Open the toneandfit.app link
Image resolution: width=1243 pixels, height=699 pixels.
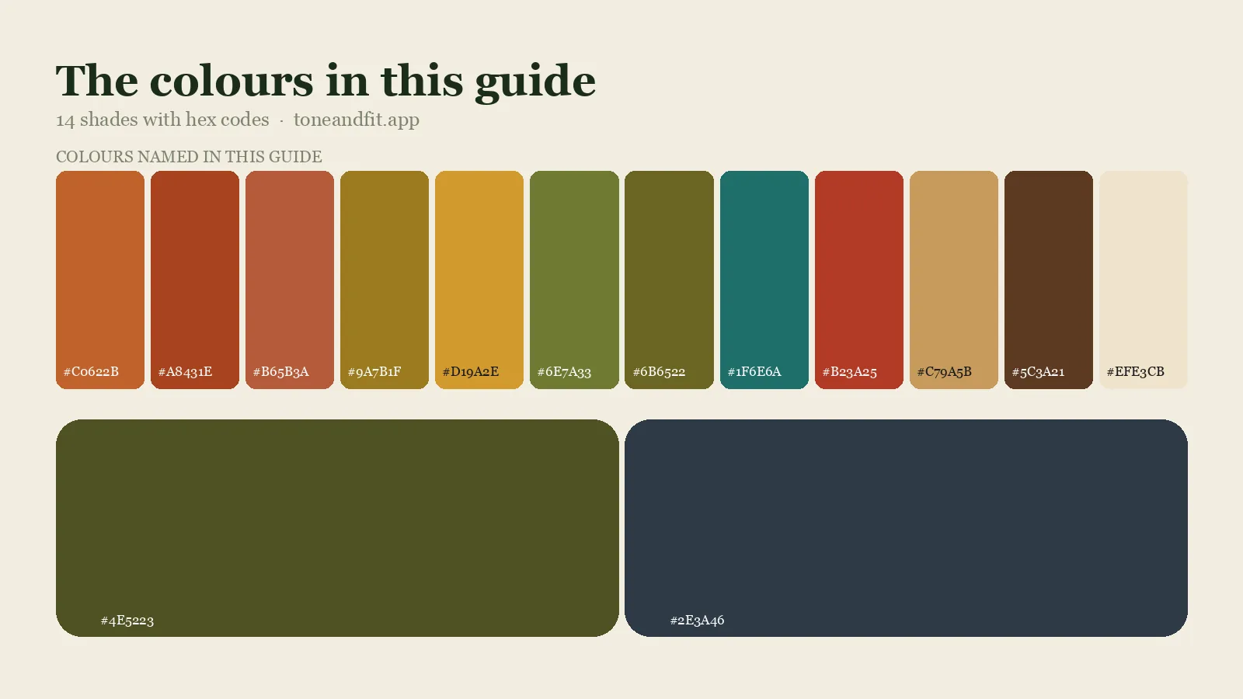point(357,120)
